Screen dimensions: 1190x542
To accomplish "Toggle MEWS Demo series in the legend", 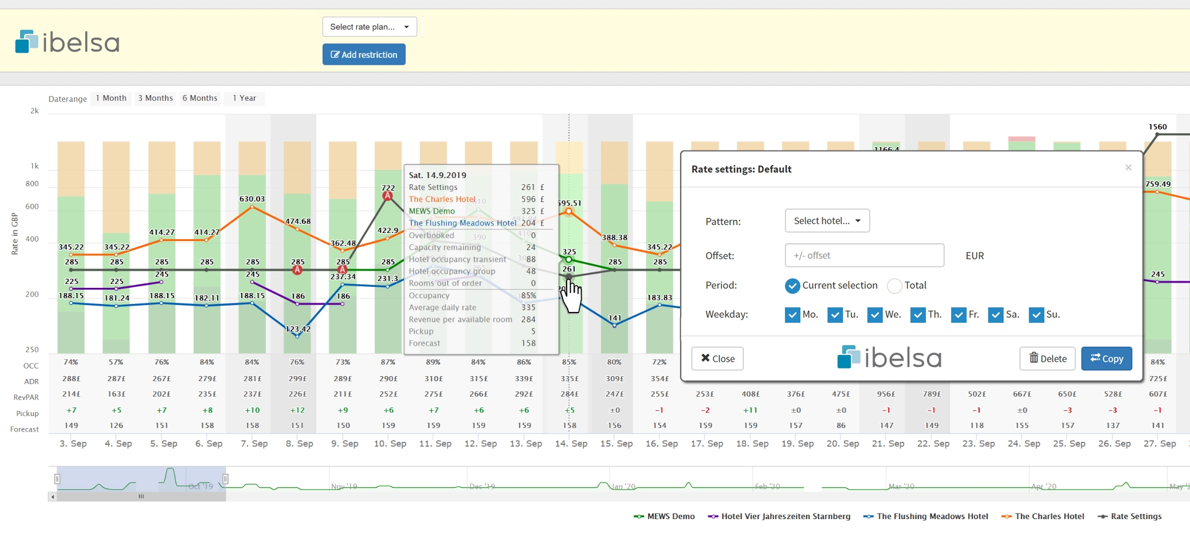I will [x=665, y=516].
